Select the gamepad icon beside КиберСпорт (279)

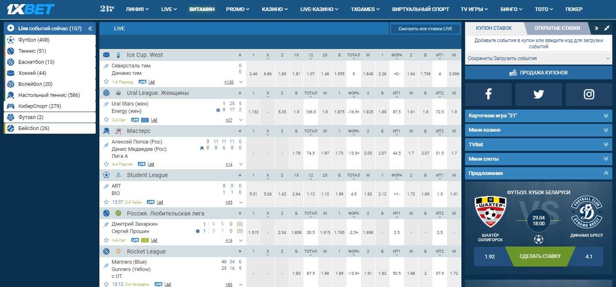[11, 106]
